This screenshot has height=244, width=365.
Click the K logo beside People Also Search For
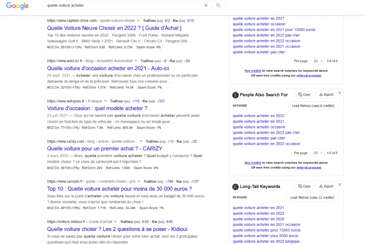pos(235,95)
